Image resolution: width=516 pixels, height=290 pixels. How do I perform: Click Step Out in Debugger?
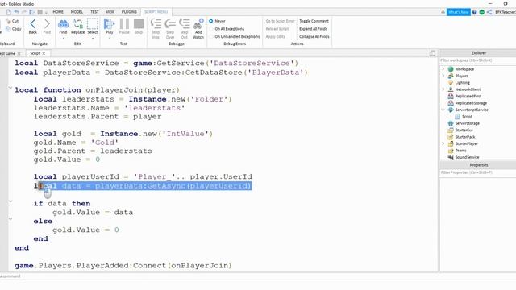(x=185, y=24)
